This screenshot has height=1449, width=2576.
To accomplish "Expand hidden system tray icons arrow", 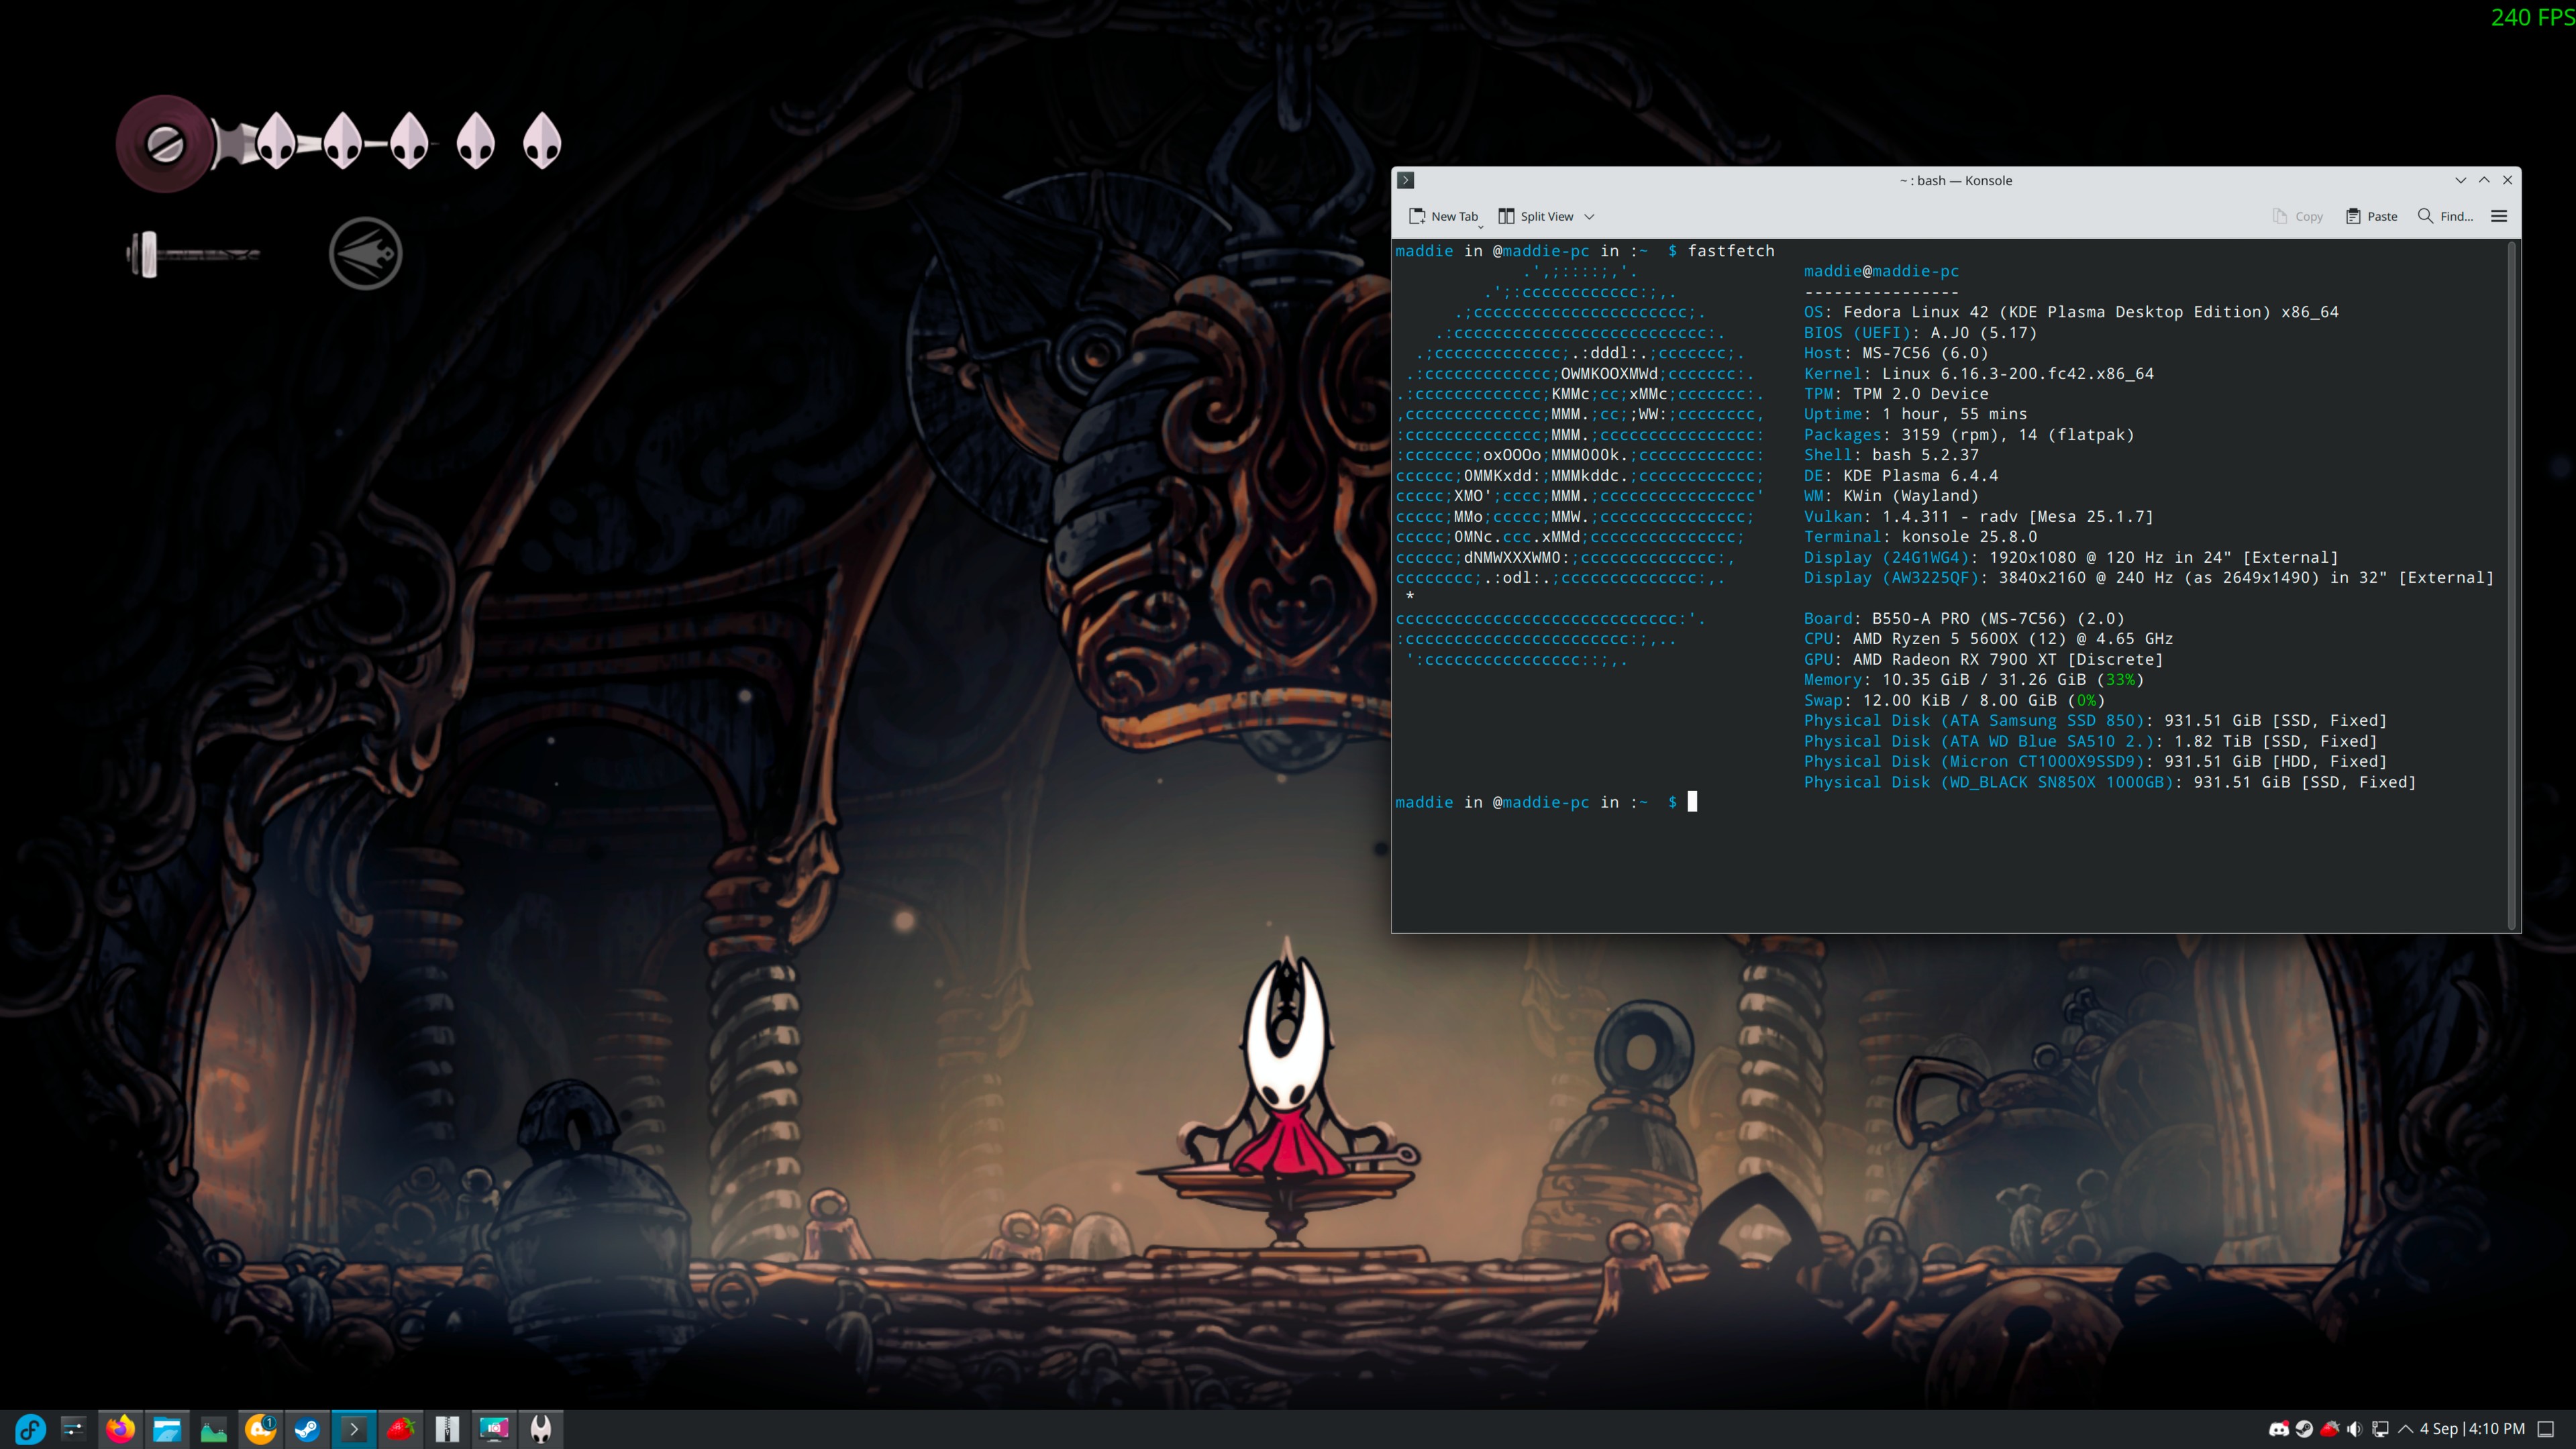I will [x=2406, y=1429].
